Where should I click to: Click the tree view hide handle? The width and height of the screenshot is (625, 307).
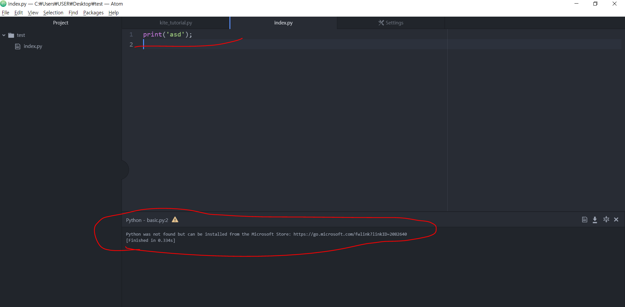125,169
